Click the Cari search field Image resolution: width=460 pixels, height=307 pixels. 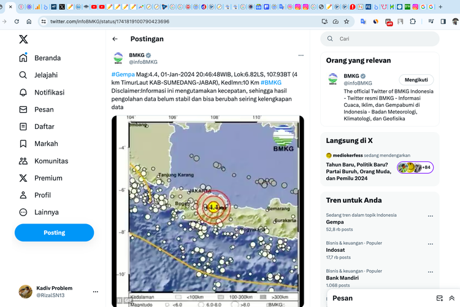click(x=380, y=39)
